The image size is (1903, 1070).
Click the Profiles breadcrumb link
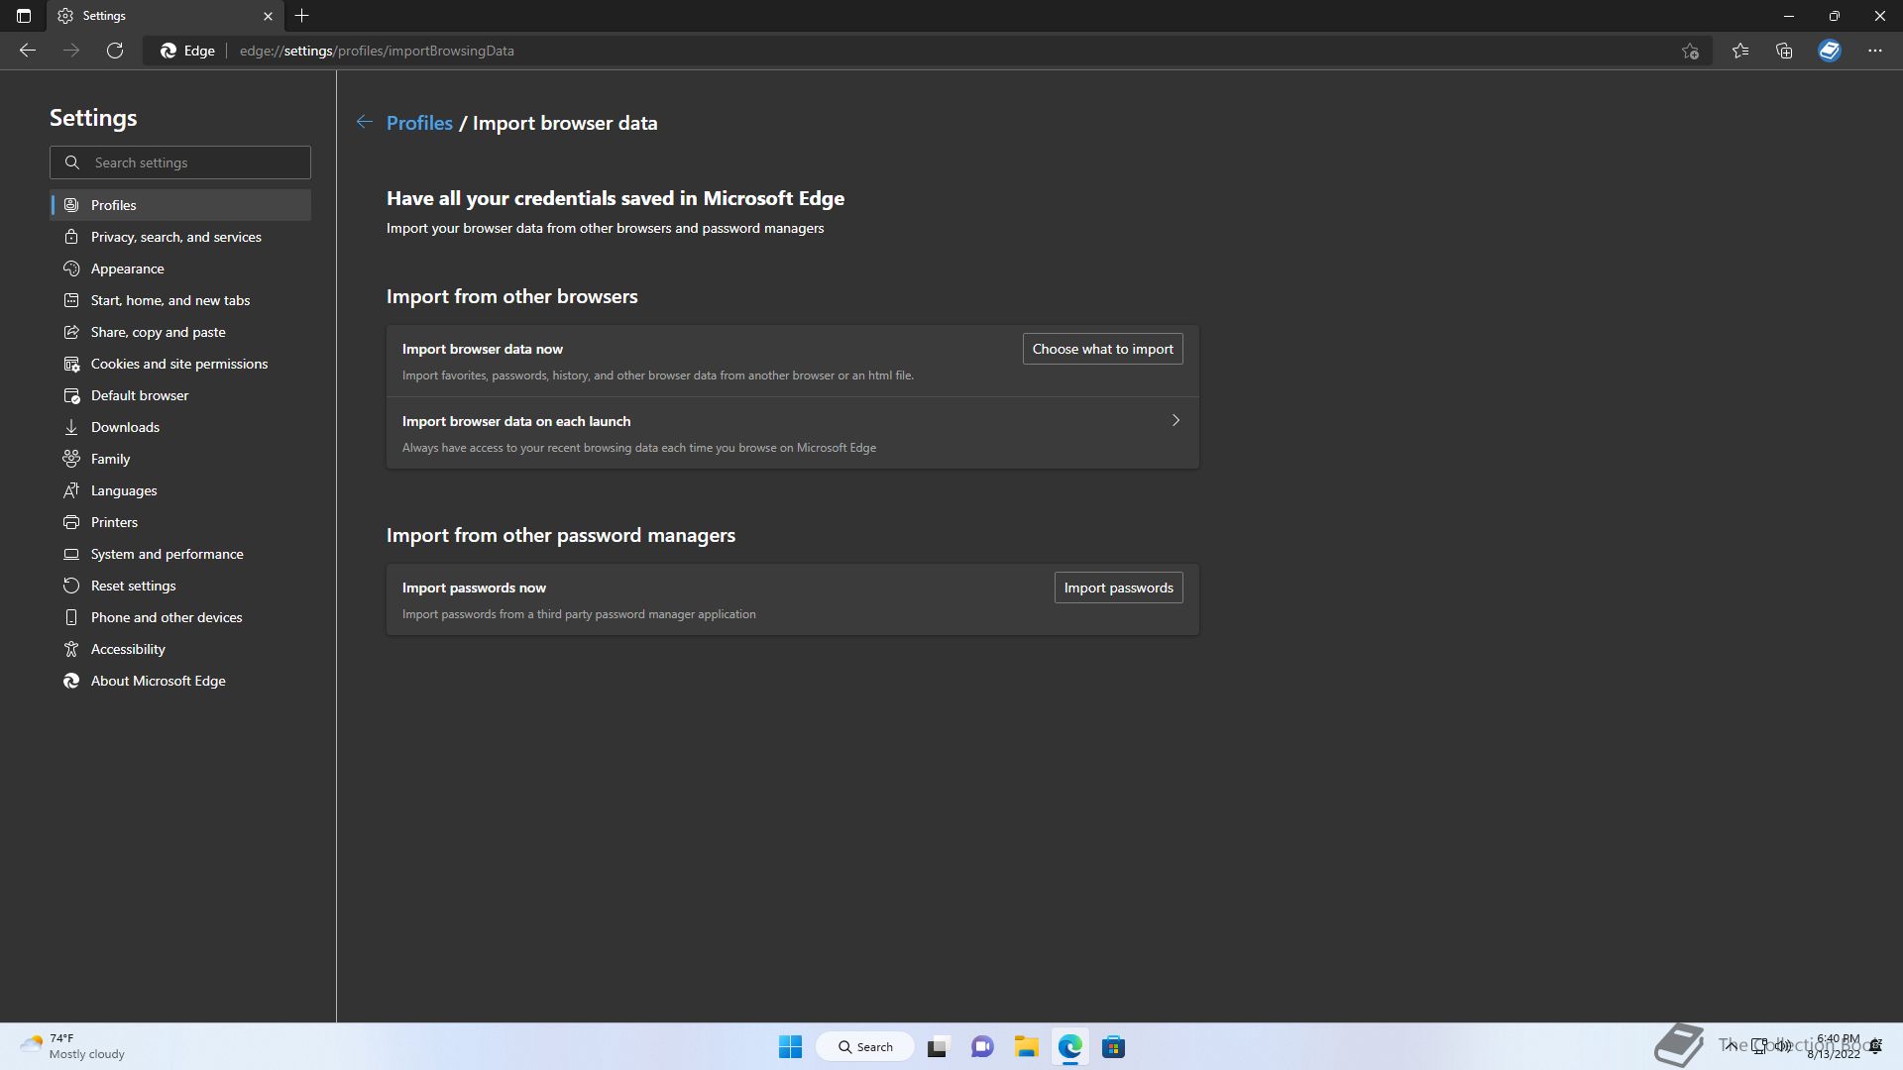[419, 123]
